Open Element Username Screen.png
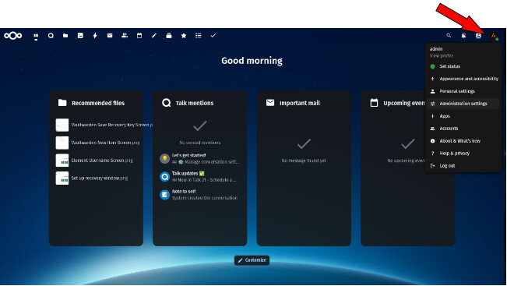507x286 pixels. (x=102, y=161)
